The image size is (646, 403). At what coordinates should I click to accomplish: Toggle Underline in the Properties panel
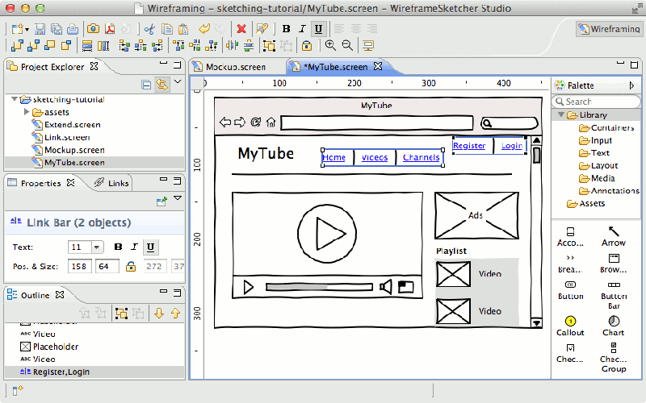[150, 247]
